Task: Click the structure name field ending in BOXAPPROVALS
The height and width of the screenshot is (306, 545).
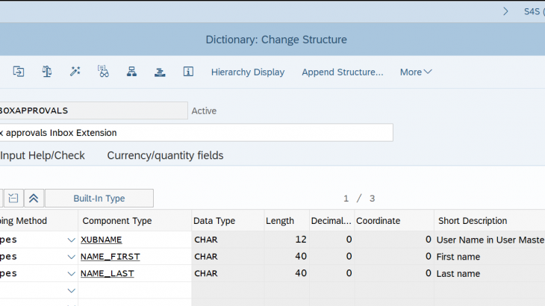Action: click(93, 110)
